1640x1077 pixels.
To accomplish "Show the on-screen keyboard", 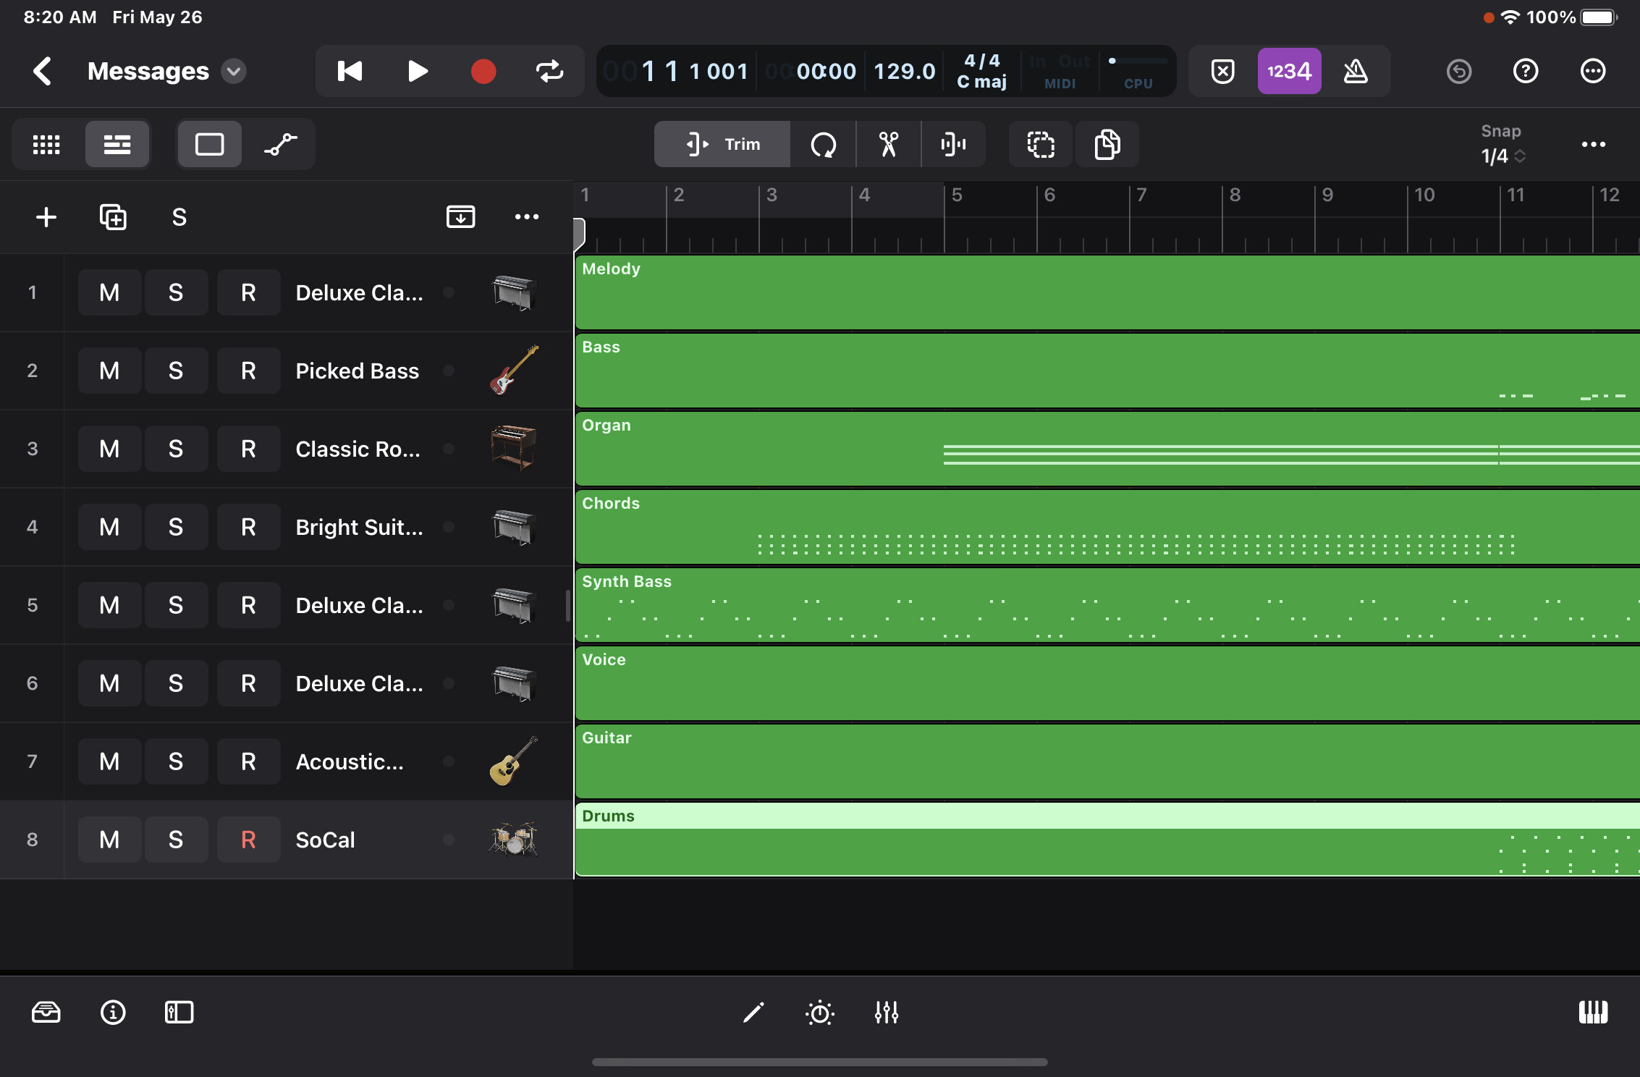I will click(1592, 1012).
